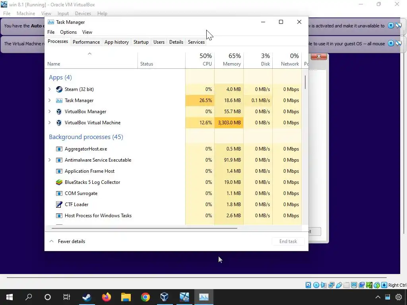This screenshot has width=407, height=305.
Task: Expand Antimalware Service Executable group
Action: (50, 160)
